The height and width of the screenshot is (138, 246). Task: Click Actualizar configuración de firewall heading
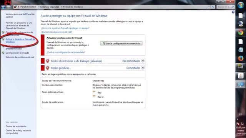(64, 38)
